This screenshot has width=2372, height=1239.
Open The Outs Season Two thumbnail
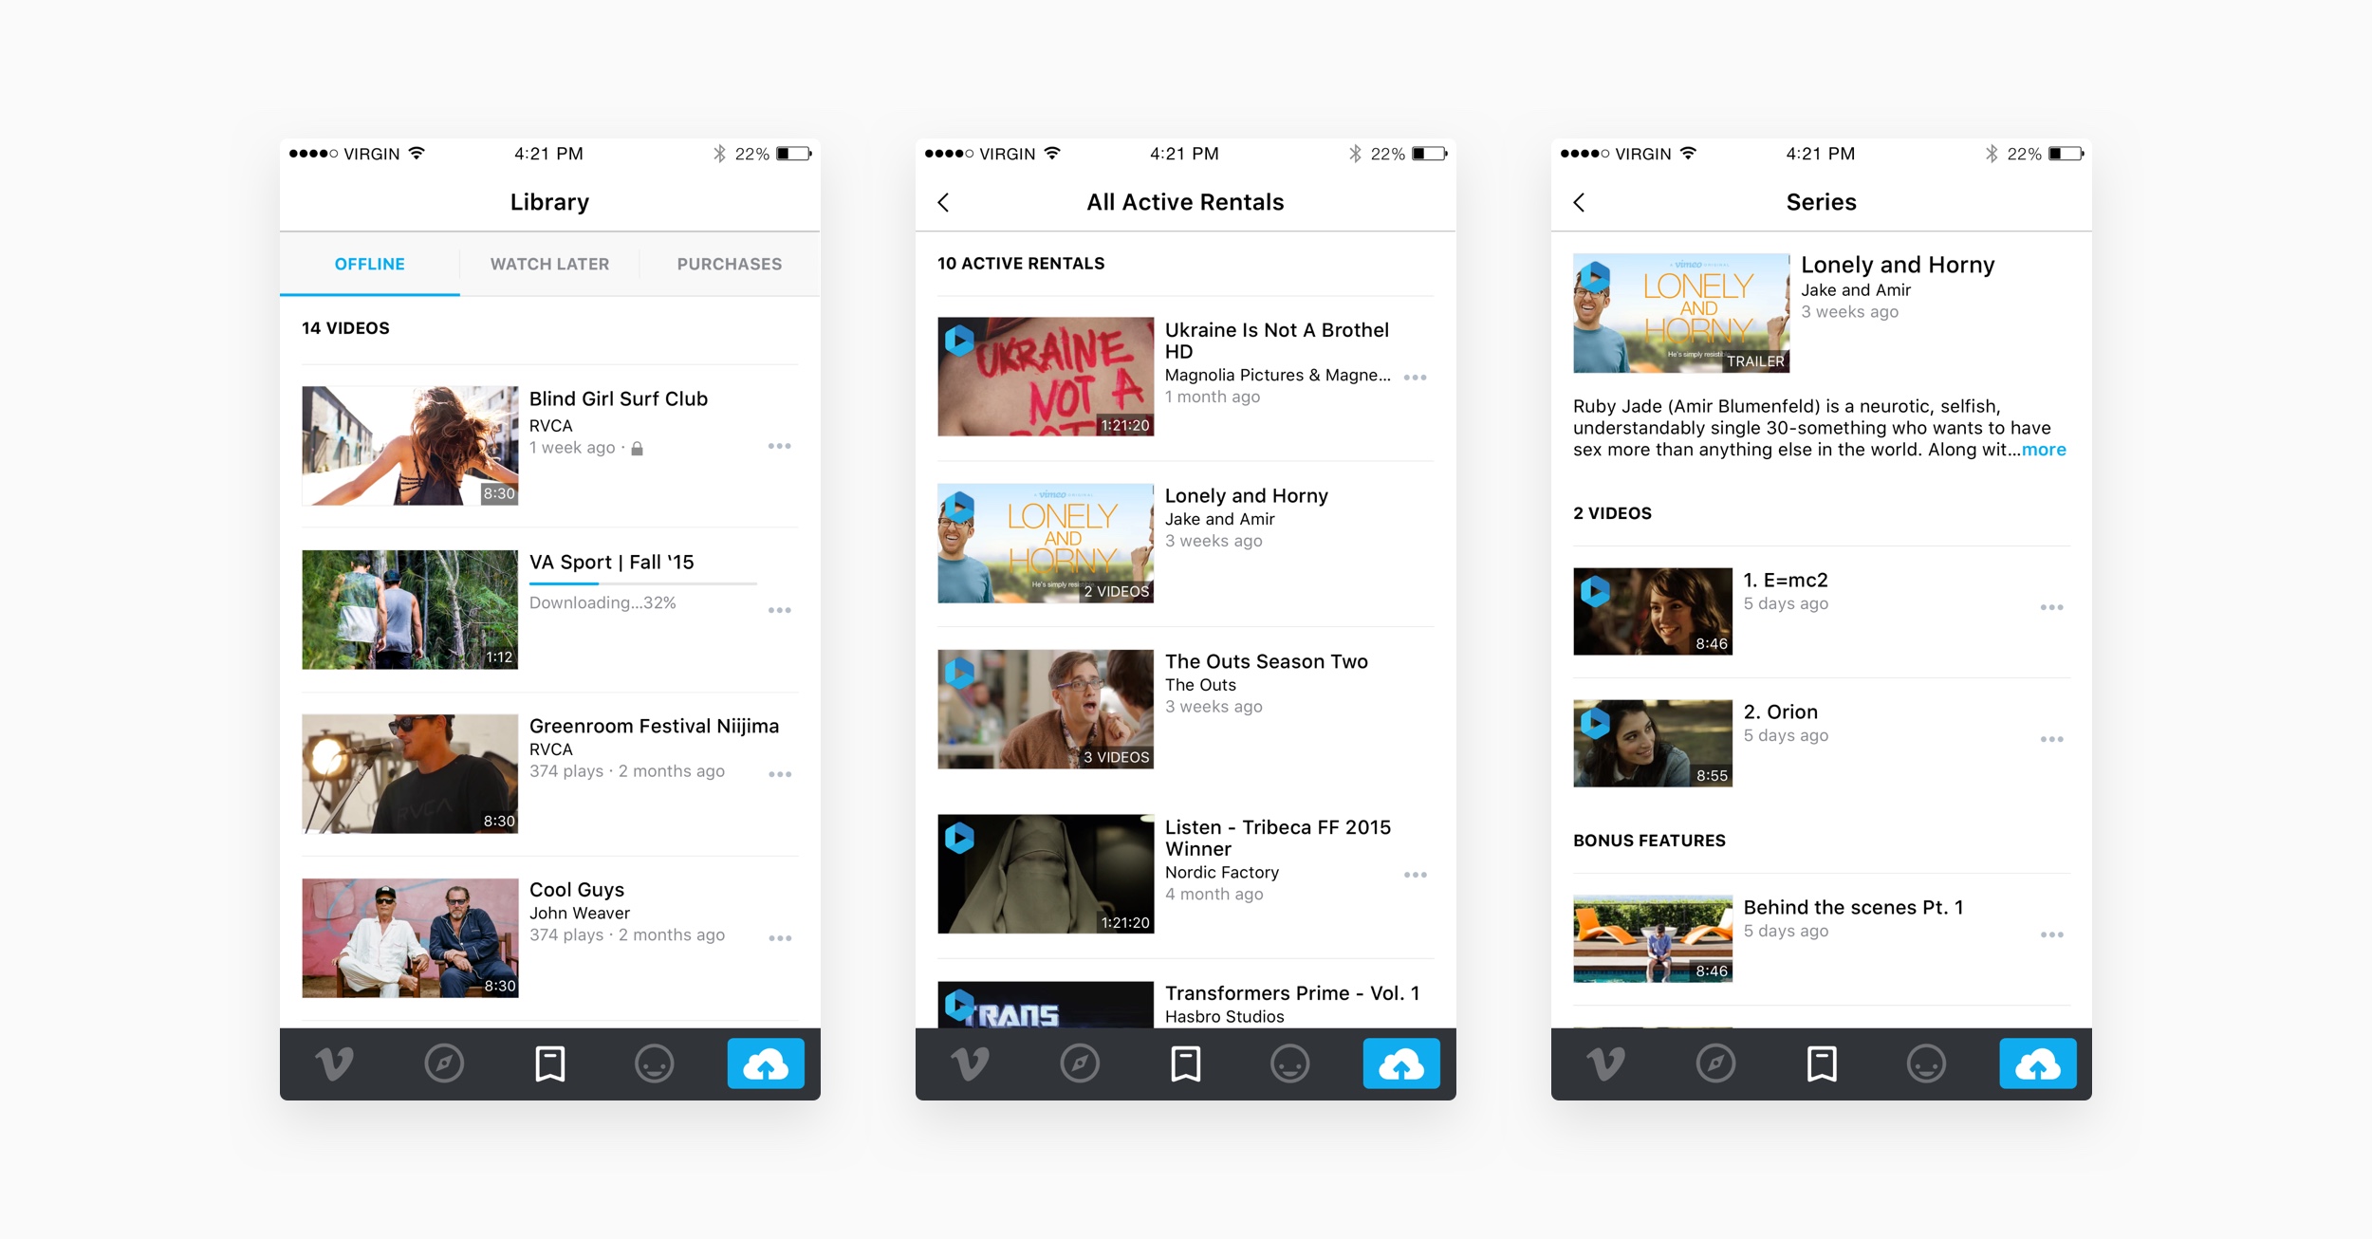1046,710
